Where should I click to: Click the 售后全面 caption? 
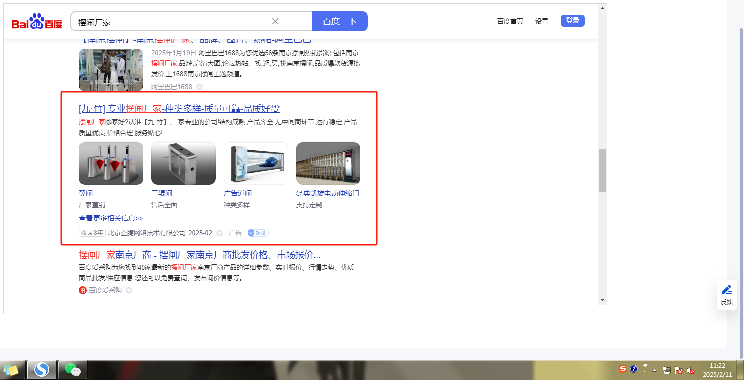[164, 205]
